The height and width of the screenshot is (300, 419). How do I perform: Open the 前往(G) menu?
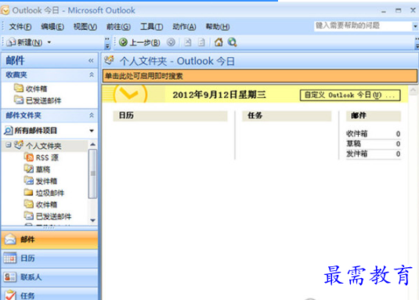point(118,27)
